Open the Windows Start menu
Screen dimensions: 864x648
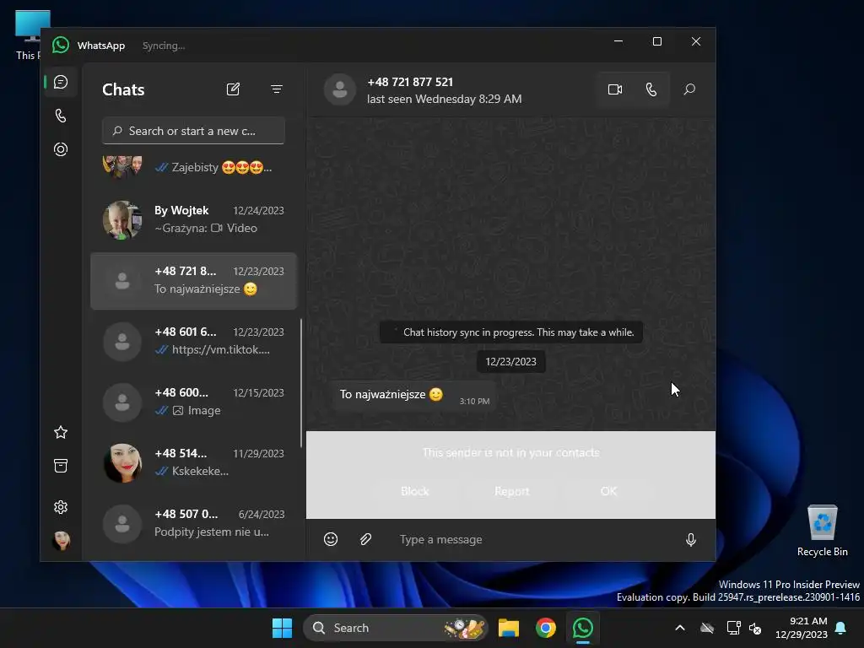[x=282, y=628]
